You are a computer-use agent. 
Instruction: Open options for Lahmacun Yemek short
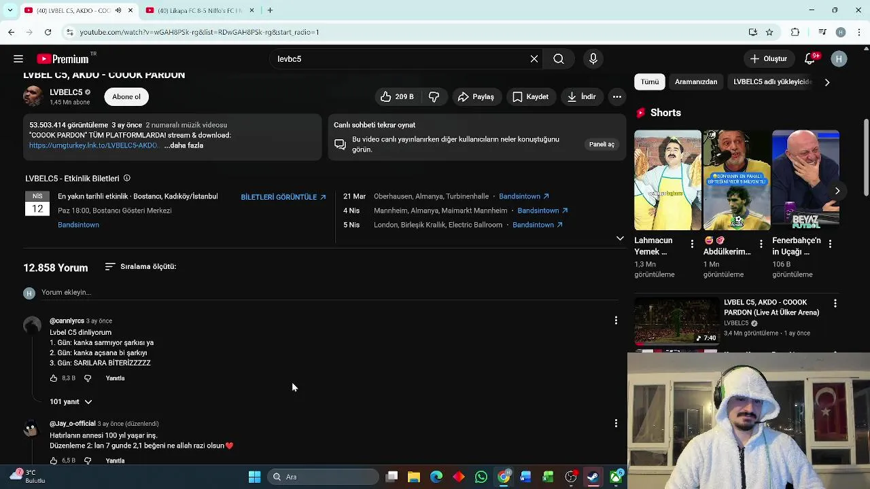pyautogui.click(x=692, y=243)
